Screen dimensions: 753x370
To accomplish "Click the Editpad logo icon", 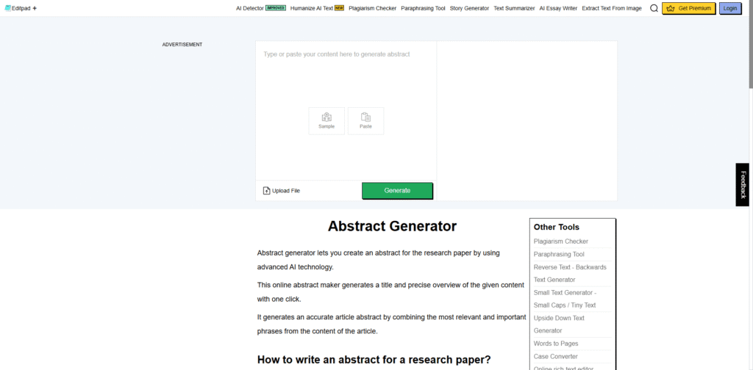I will (x=8, y=8).
